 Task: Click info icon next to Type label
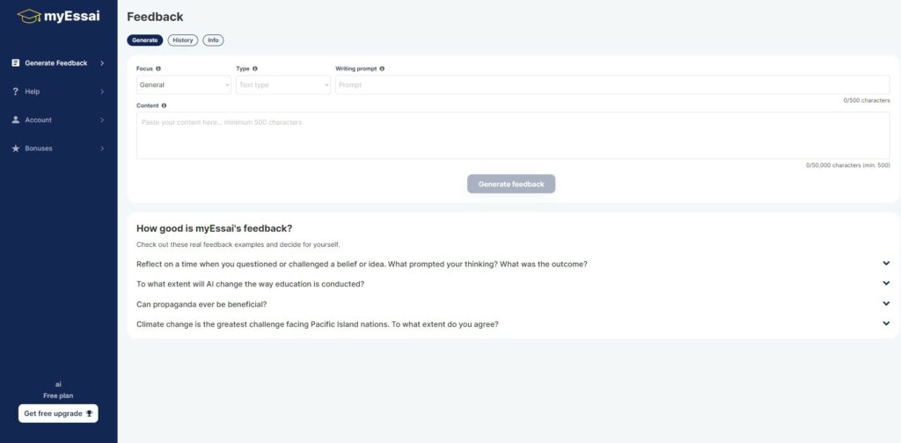pos(254,69)
